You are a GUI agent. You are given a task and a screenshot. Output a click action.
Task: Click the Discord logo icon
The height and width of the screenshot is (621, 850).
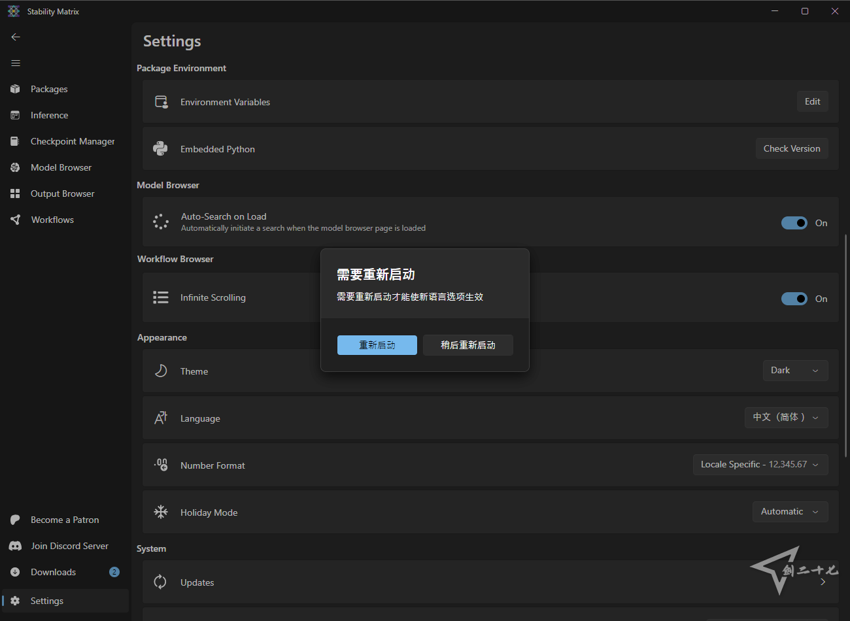click(15, 546)
